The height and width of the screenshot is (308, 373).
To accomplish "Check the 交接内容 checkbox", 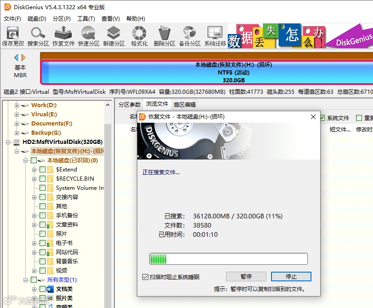I will click(43, 197).
